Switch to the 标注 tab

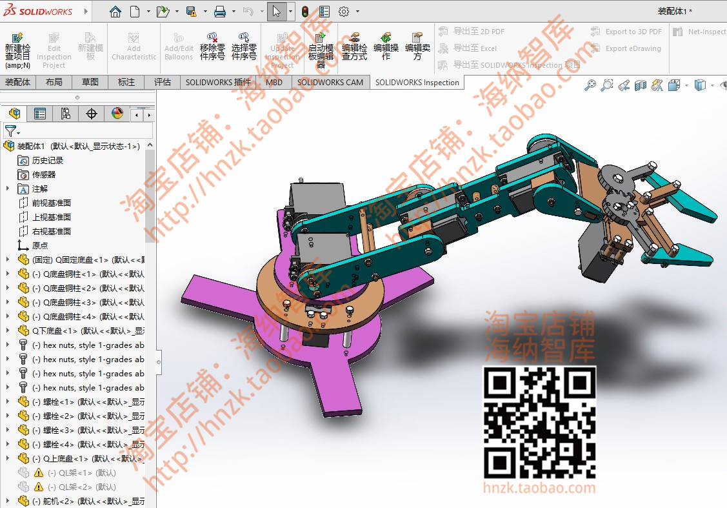point(126,82)
